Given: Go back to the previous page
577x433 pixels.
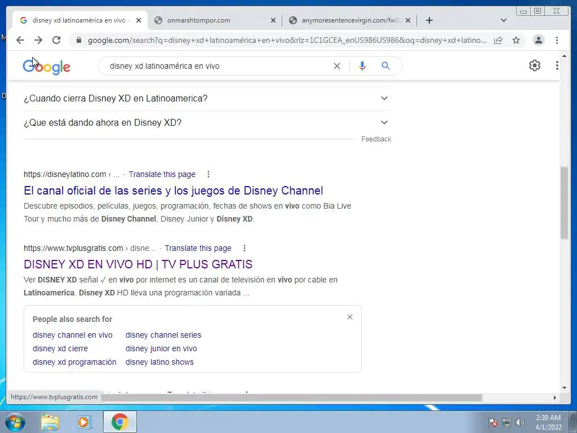Looking at the screenshot, I should point(20,40).
